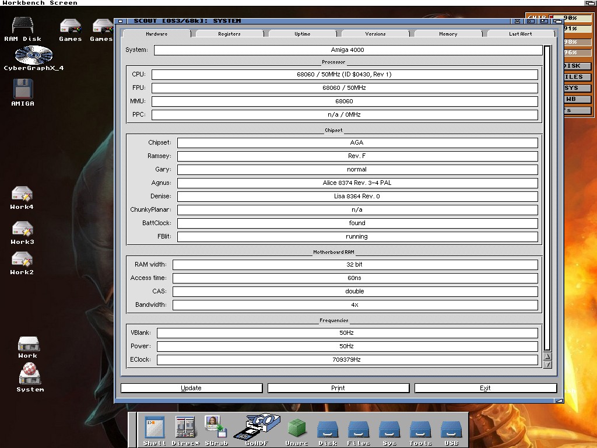Click the CPU value '68060 / 50MHz (ID $0430, Rev 1)'
The image size is (597, 448).
344,74
